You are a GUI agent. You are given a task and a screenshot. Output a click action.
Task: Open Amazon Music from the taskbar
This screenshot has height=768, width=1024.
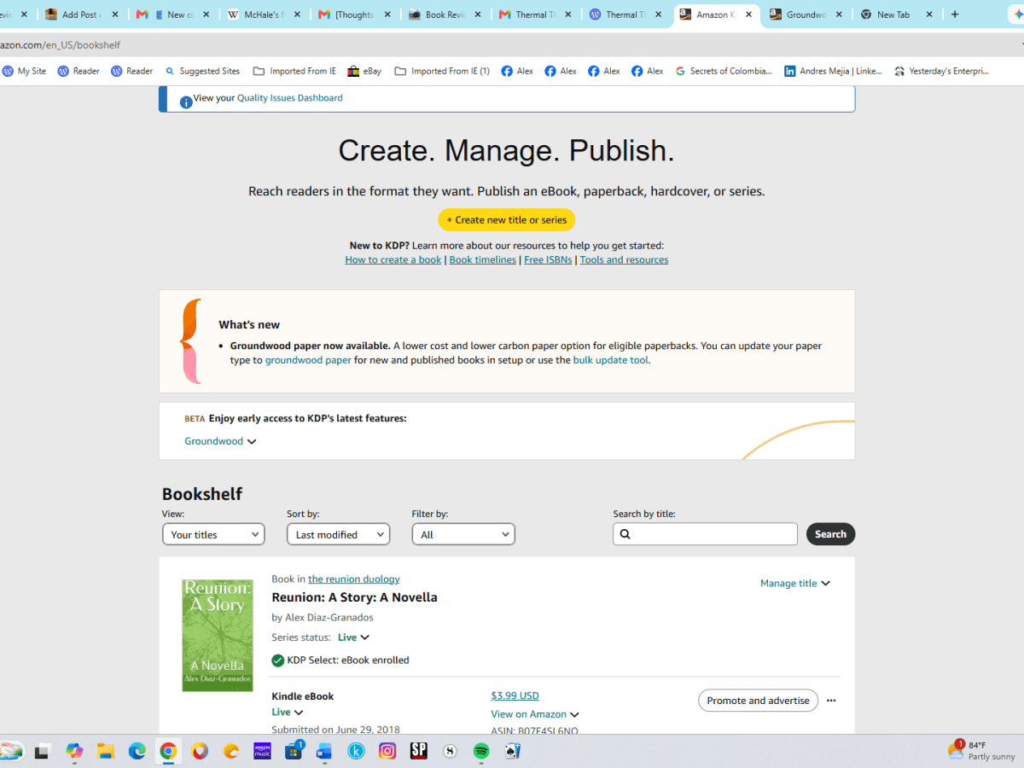[262, 751]
